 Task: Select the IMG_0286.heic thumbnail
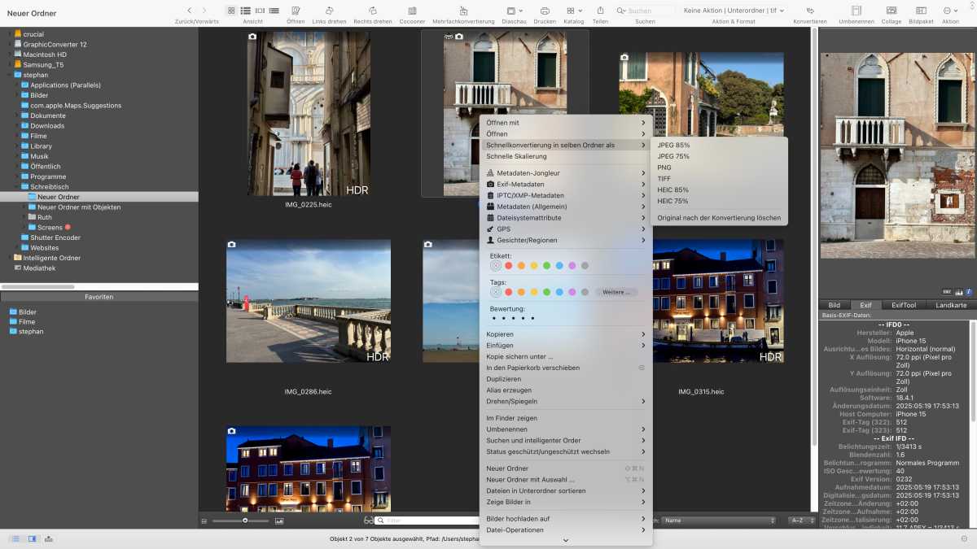click(x=308, y=301)
